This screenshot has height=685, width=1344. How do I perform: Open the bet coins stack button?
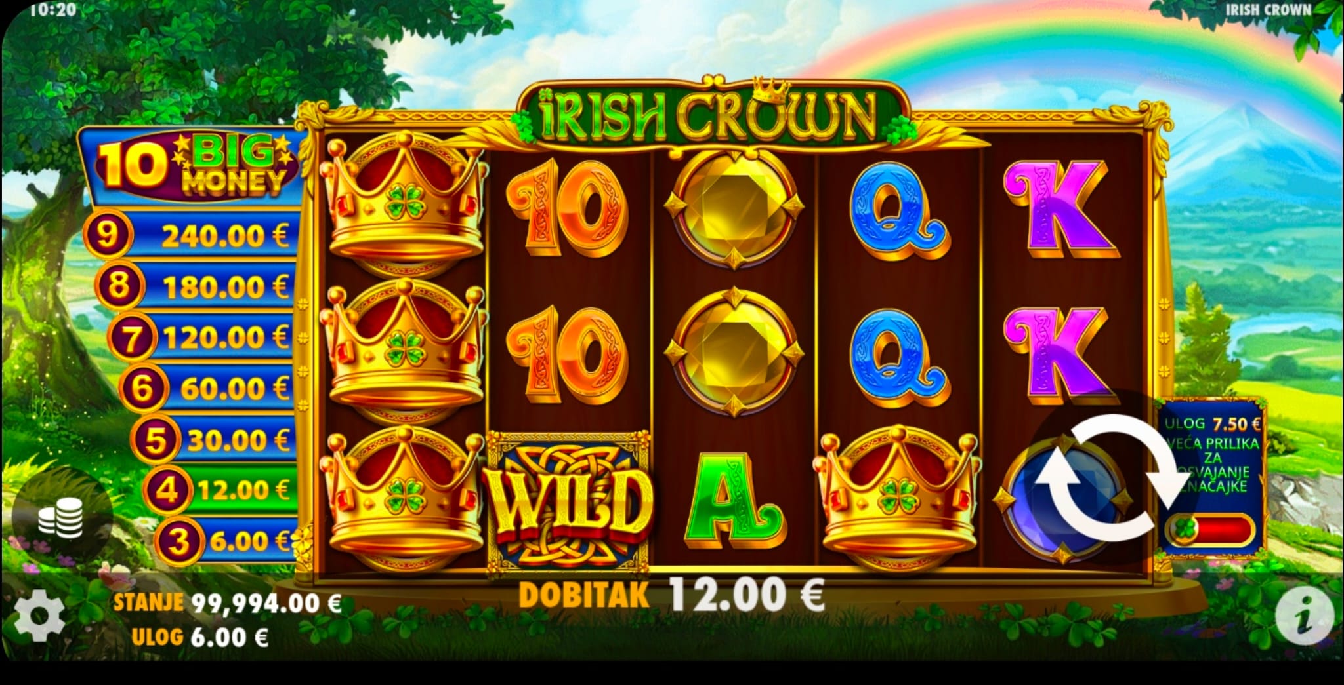coord(60,517)
